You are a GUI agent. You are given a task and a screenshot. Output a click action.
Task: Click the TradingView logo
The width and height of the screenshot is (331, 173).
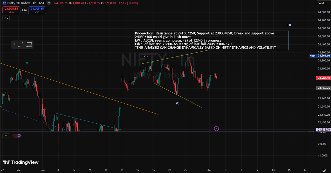click(21, 162)
